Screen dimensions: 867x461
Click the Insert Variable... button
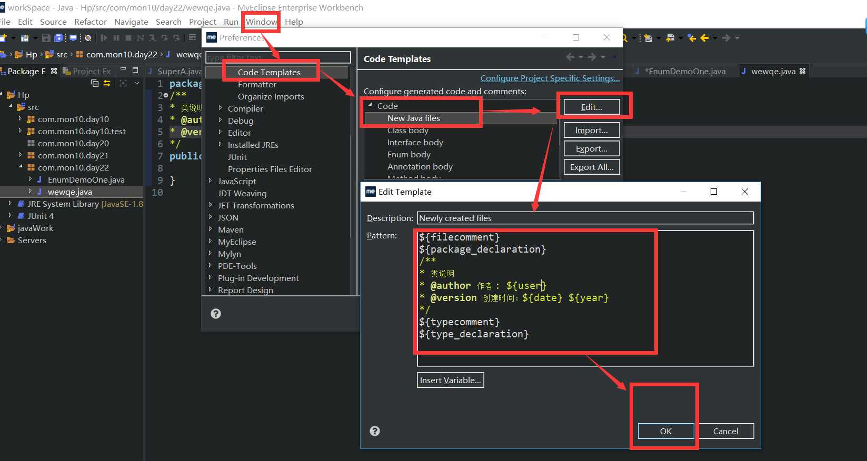[450, 380]
